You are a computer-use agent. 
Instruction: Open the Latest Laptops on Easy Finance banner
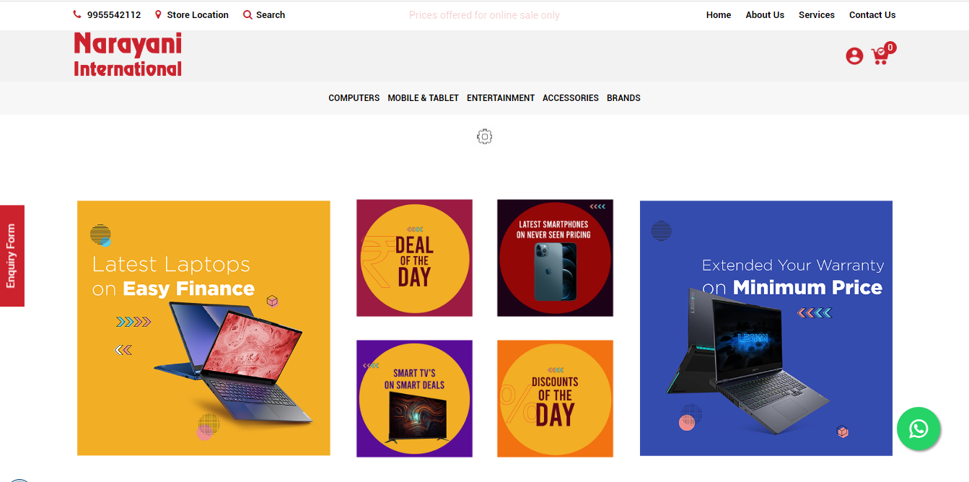tap(203, 328)
